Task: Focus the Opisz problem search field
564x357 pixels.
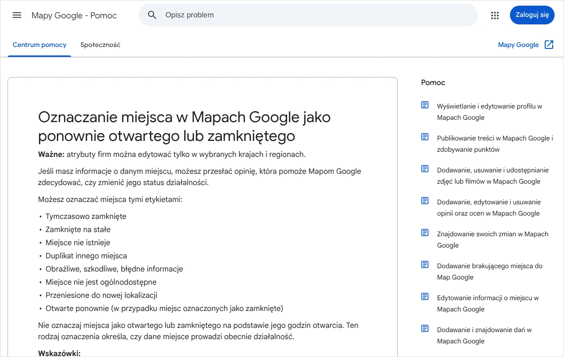Action: 308,15
